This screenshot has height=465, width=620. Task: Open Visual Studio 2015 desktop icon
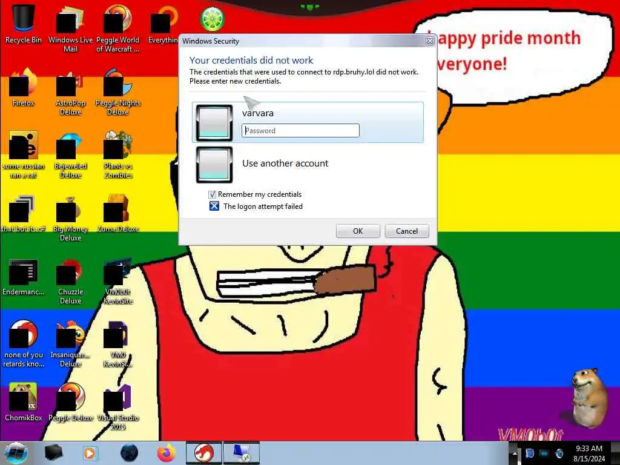(x=118, y=406)
